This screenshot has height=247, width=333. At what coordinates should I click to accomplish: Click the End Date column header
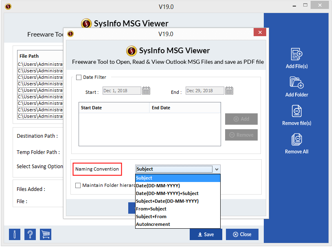coord(185,108)
